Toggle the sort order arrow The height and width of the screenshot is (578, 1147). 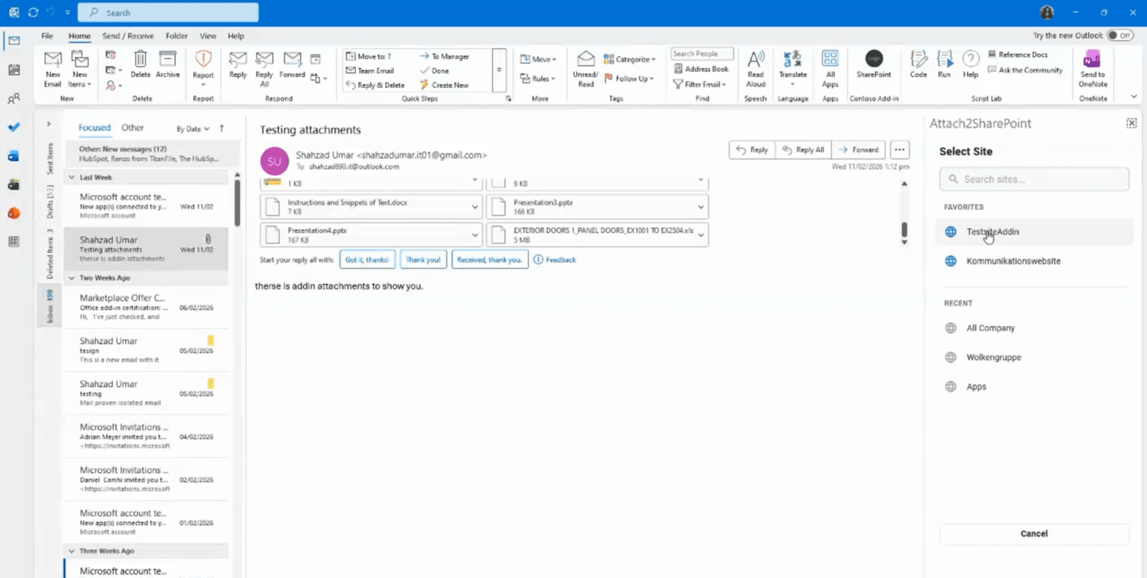pyautogui.click(x=222, y=128)
